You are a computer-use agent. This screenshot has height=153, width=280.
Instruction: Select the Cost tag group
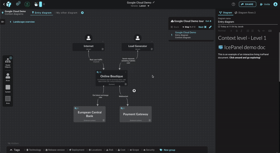click(x=121, y=150)
